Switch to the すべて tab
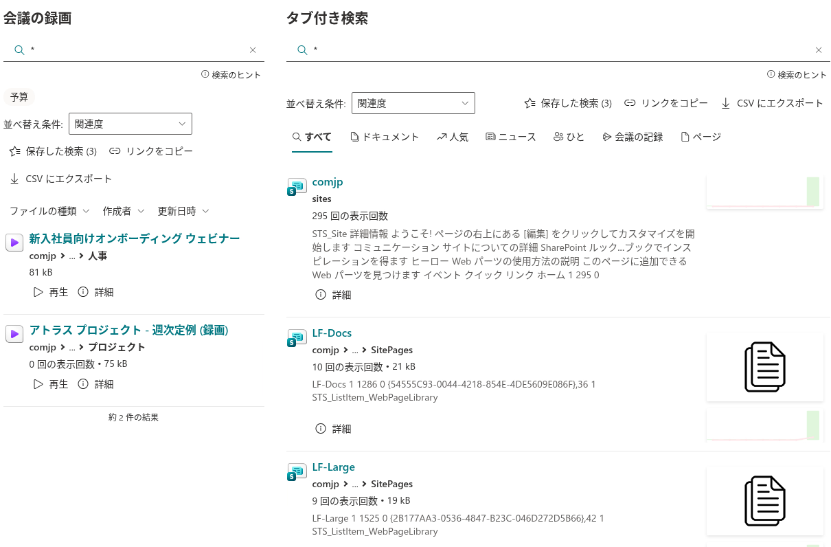This screenshot has width=831, height=547. pos(312,137)
